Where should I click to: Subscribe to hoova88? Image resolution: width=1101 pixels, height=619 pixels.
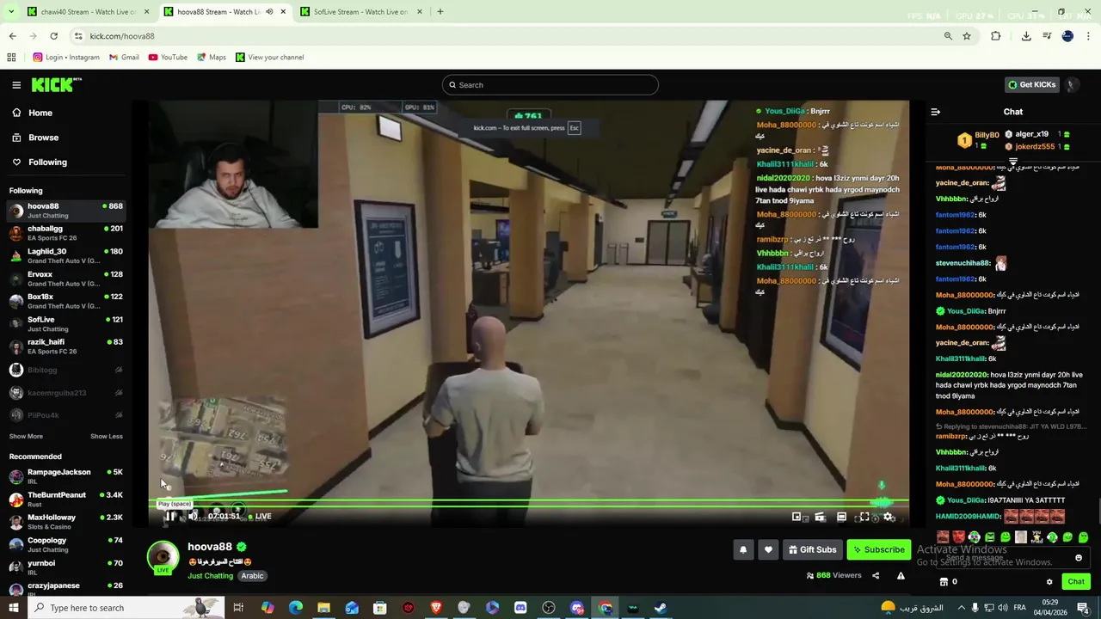coord(878,550)
